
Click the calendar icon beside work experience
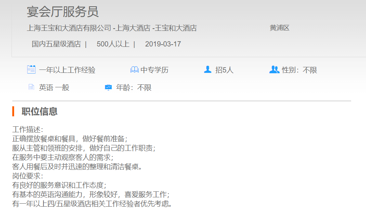coord(31,69)
